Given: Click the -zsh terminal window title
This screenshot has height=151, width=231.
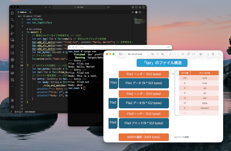Looking at the screenshot, I should tap(81, 47).
